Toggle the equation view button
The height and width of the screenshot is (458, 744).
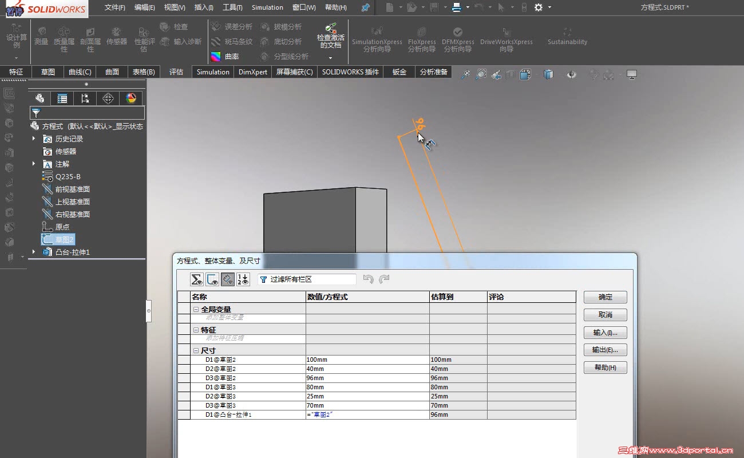click(197, 279)
